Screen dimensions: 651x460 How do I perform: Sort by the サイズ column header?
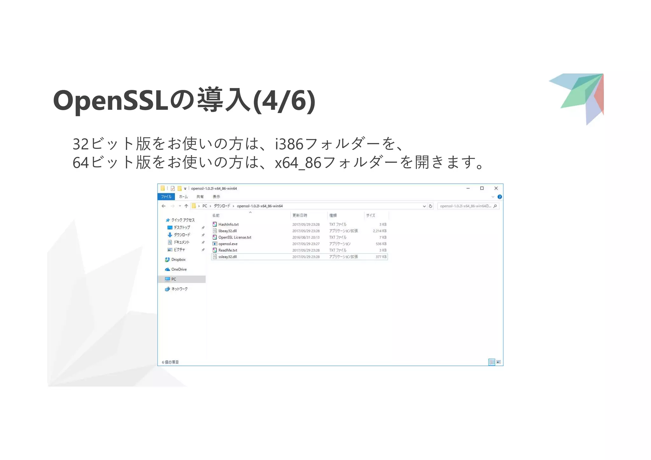(370, 215)
